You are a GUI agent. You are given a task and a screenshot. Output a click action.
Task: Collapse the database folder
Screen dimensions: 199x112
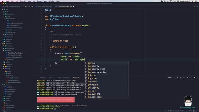(2, 44)
